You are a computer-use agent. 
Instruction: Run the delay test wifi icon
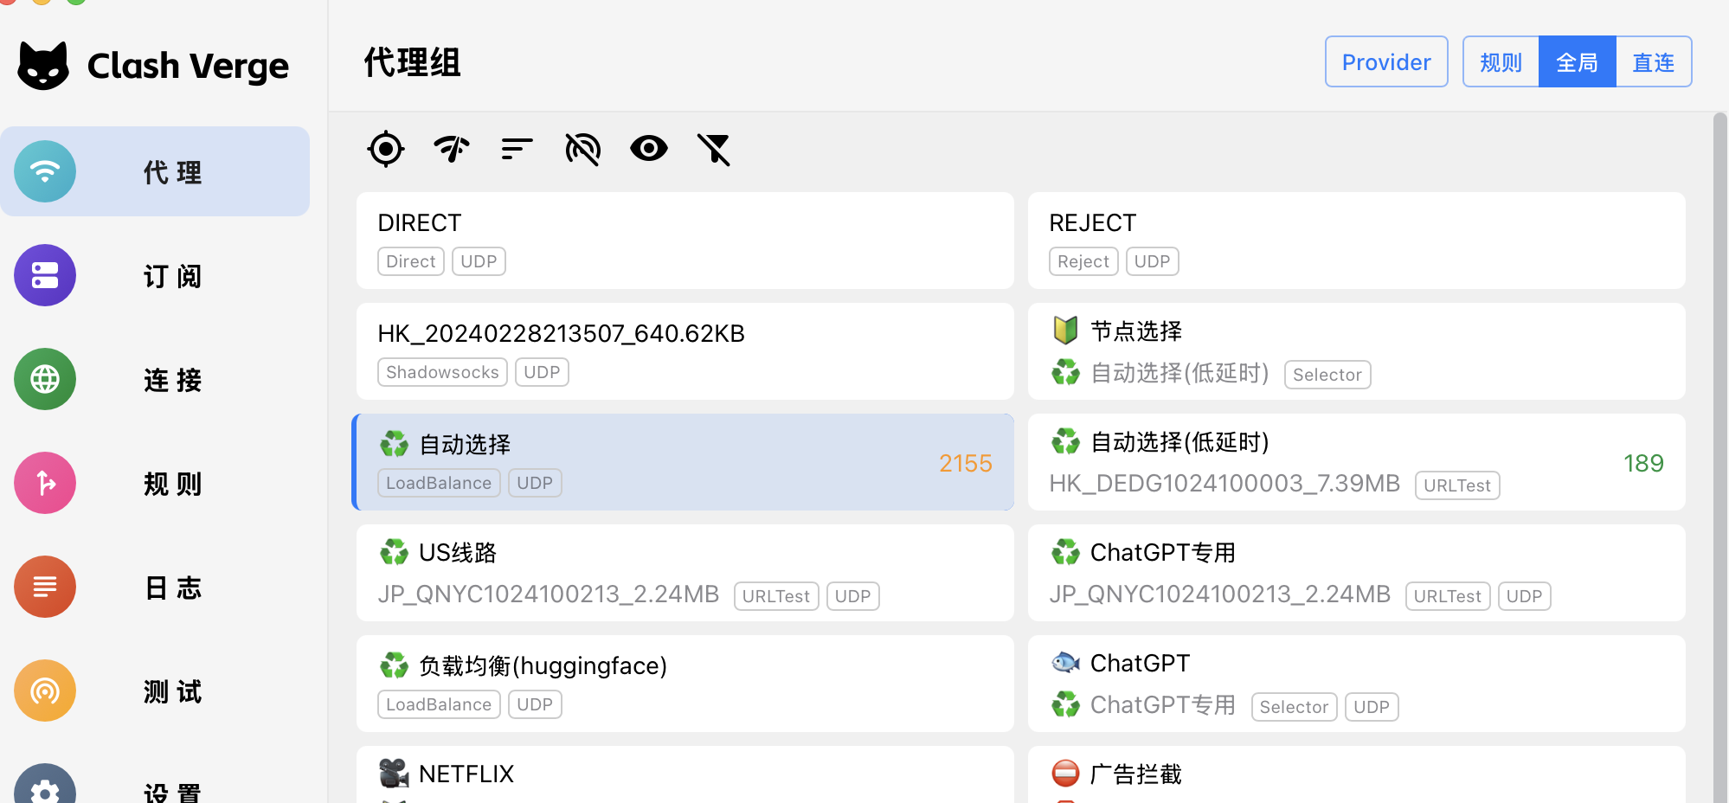click(x=452, y=149)
